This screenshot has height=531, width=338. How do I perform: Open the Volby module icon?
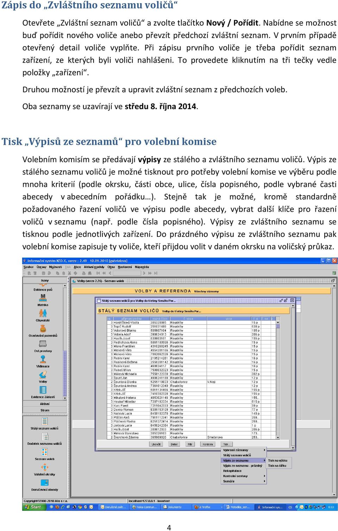point(43,375)
